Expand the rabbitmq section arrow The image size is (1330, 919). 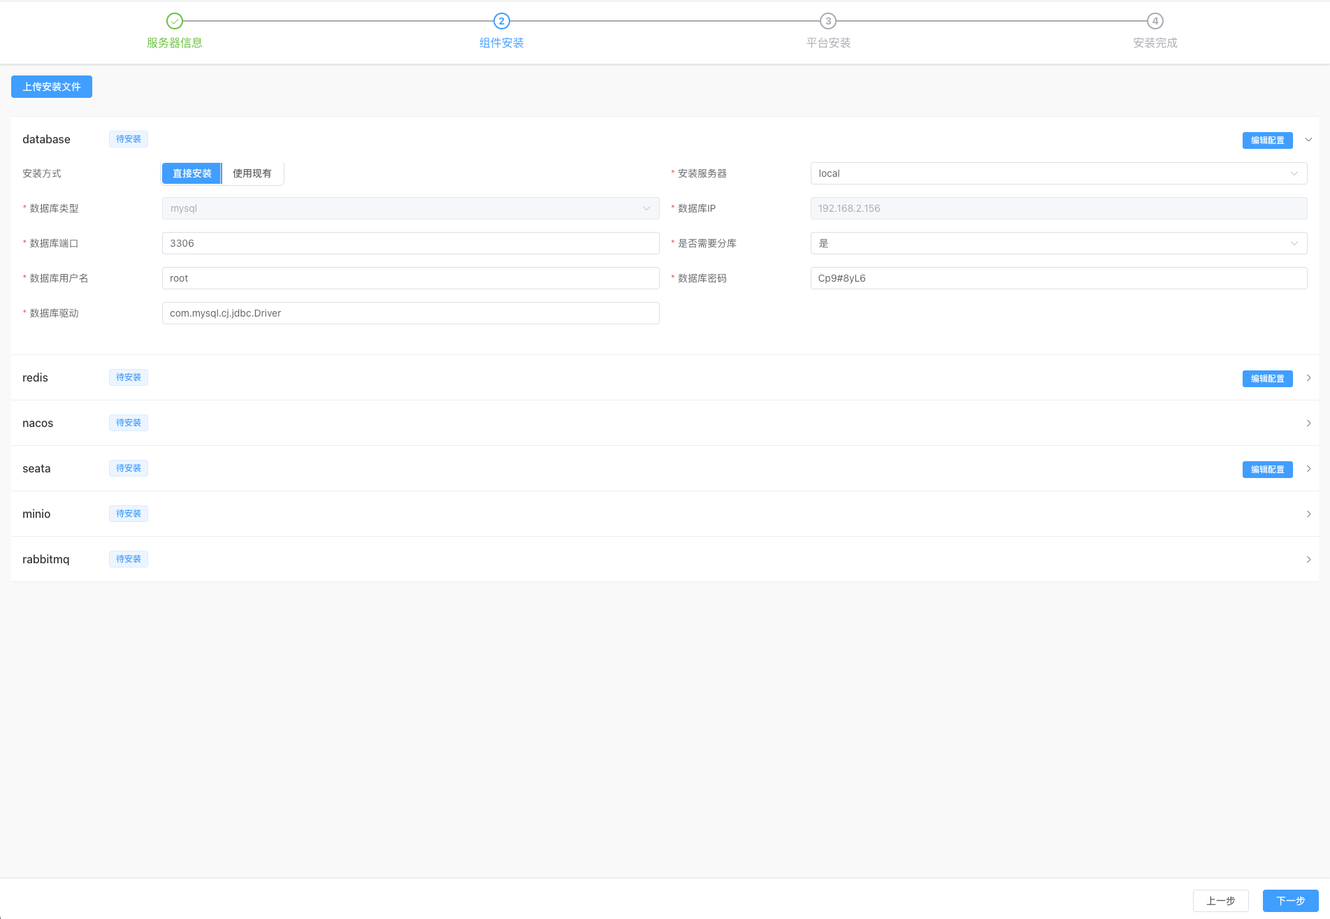(x=1308, y=560)
